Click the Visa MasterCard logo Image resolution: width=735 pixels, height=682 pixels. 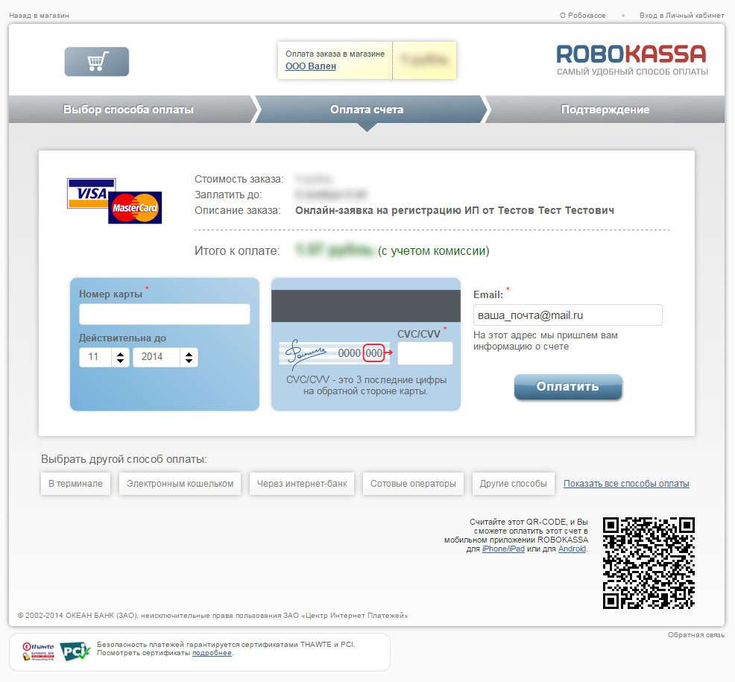114,201
